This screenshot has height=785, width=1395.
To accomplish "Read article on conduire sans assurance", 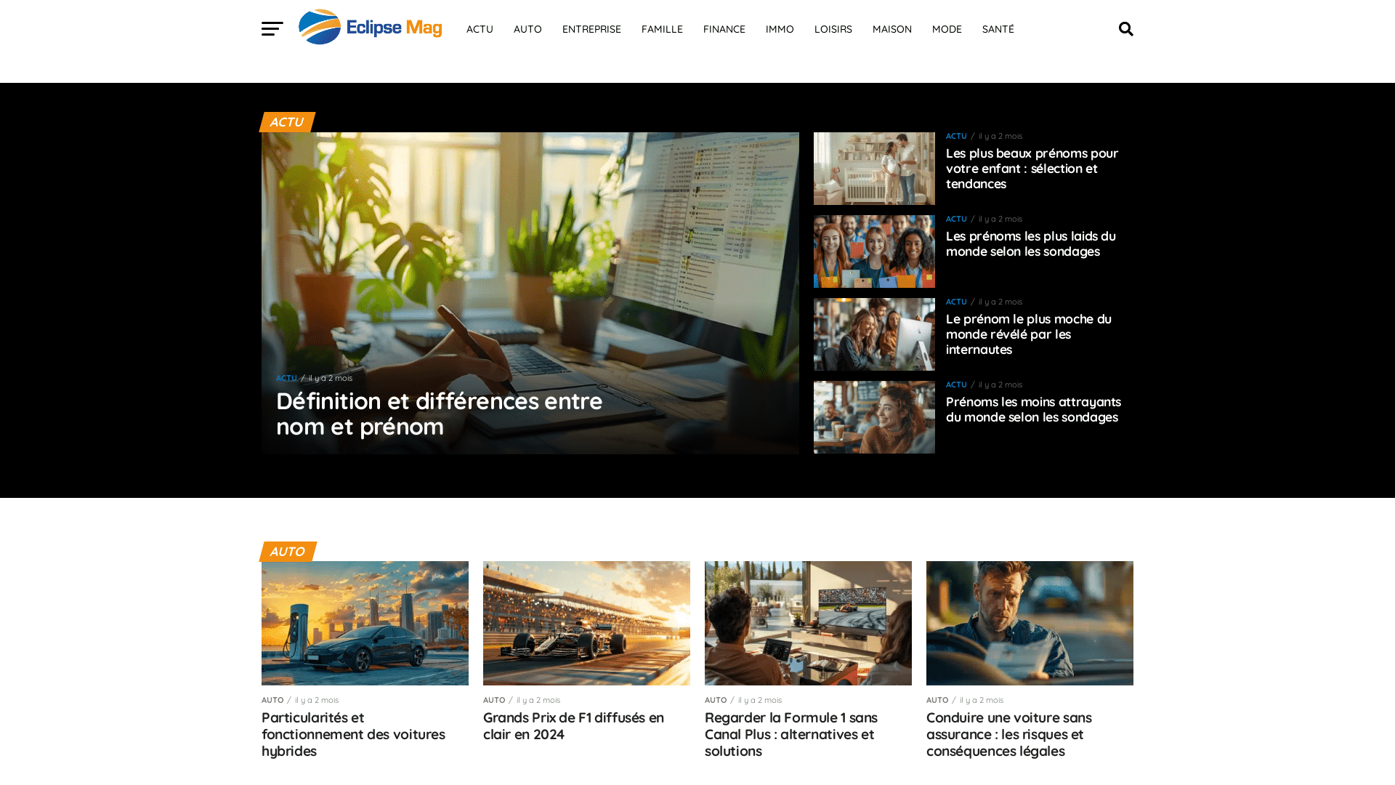I will [1009, 734].
